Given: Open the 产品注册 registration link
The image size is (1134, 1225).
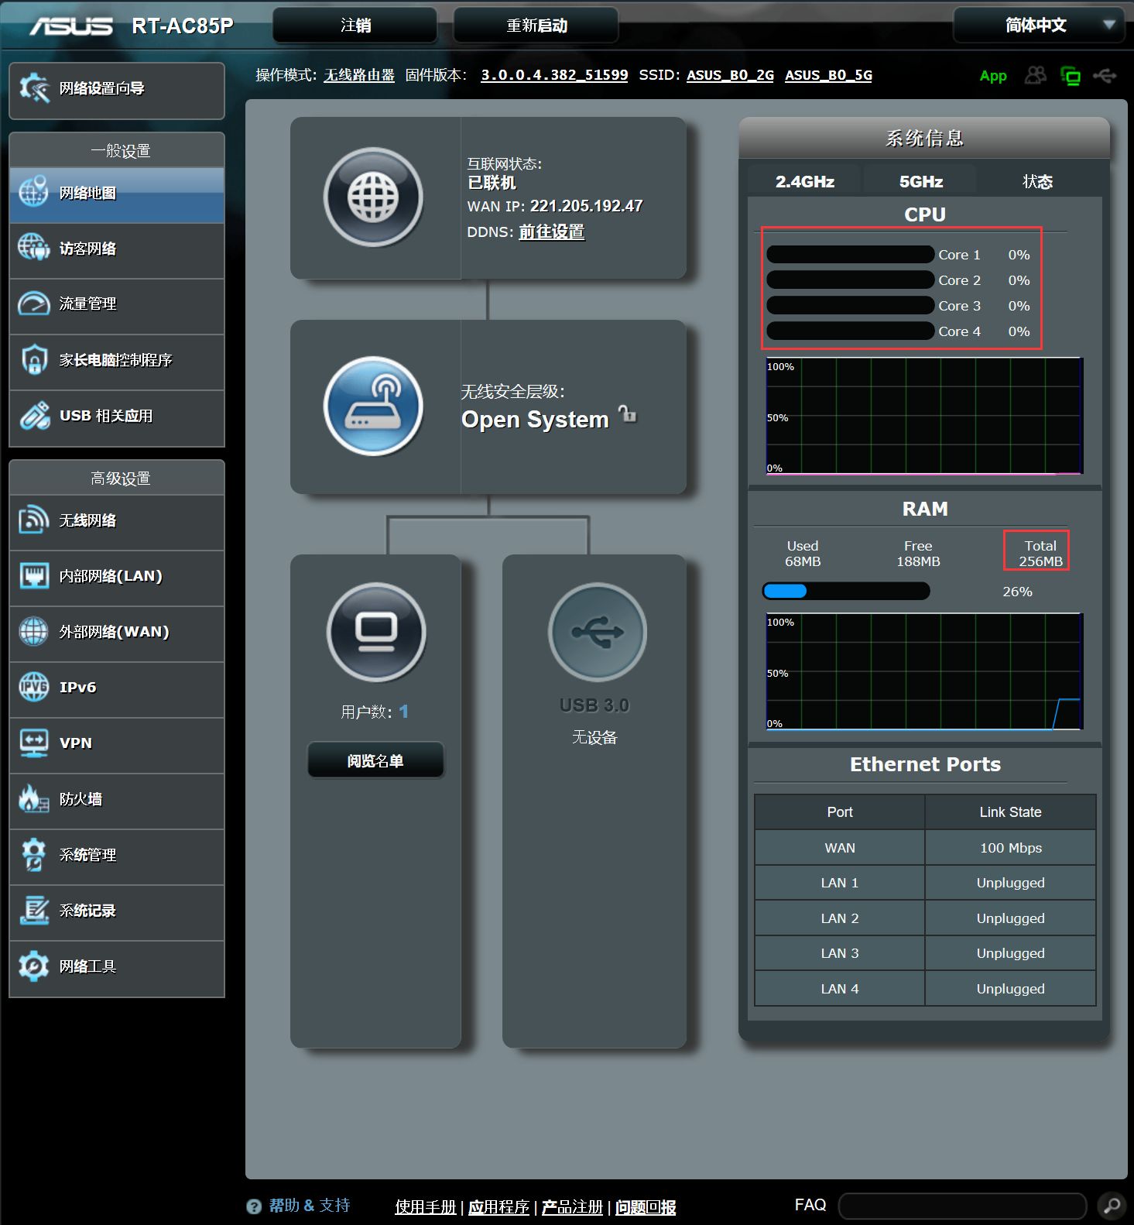Looking at the screenshot, I should [572, 1207].
